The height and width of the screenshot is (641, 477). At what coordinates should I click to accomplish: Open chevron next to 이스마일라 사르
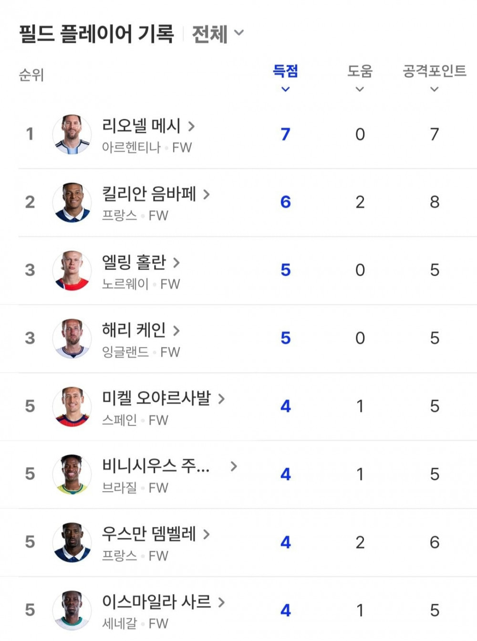click(221, 602)
